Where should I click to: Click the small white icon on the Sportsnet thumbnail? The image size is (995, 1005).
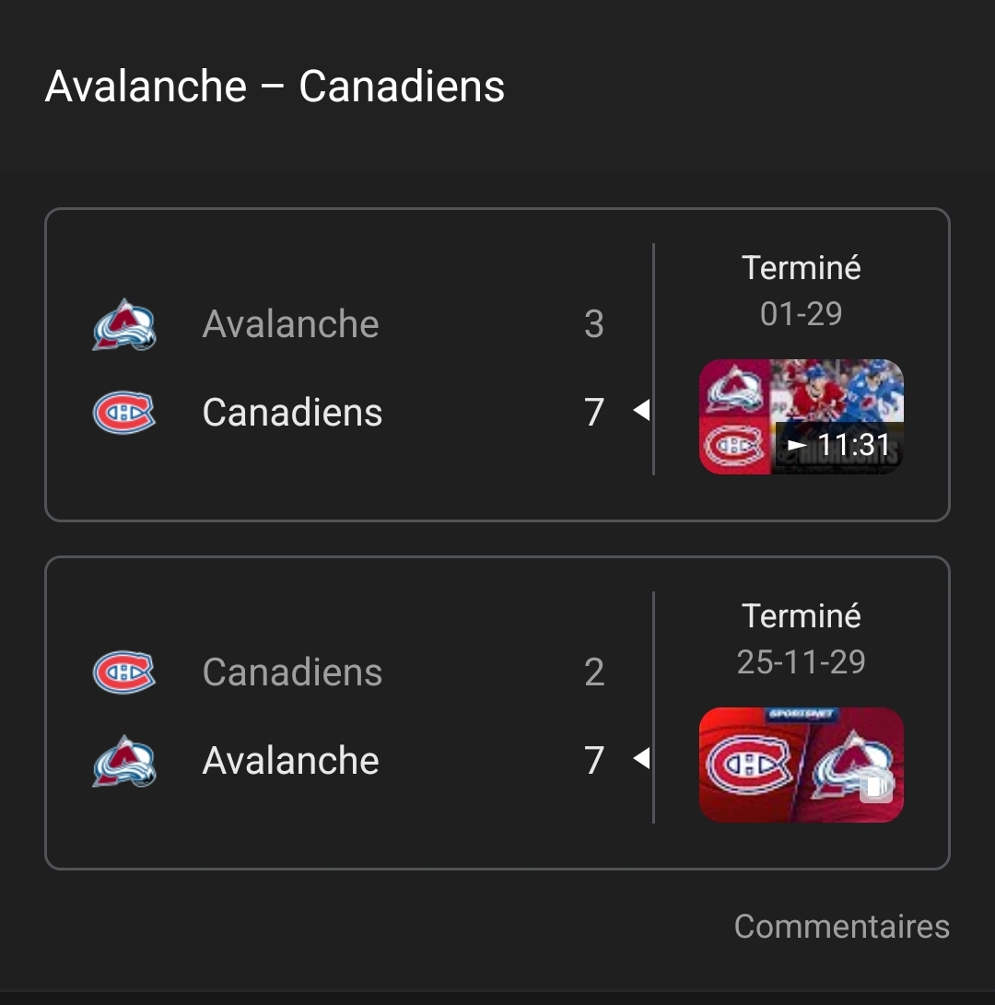pos(877,786)
